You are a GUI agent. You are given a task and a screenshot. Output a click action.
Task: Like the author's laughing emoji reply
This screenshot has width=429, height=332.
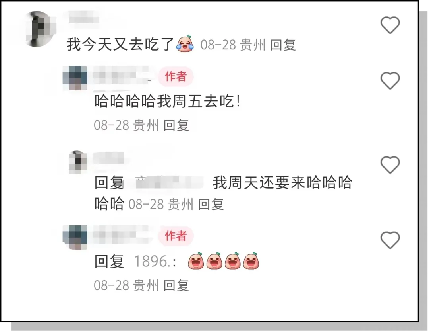point(390,240)
